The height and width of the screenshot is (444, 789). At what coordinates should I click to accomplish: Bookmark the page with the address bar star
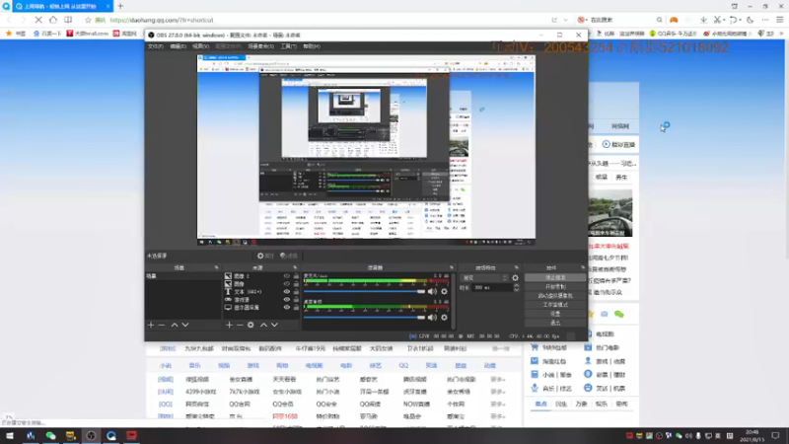click(x=88, y=20)
